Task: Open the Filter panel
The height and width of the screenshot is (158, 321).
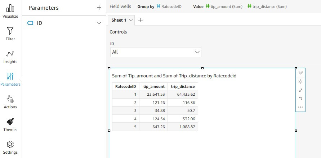Action: 10,34
